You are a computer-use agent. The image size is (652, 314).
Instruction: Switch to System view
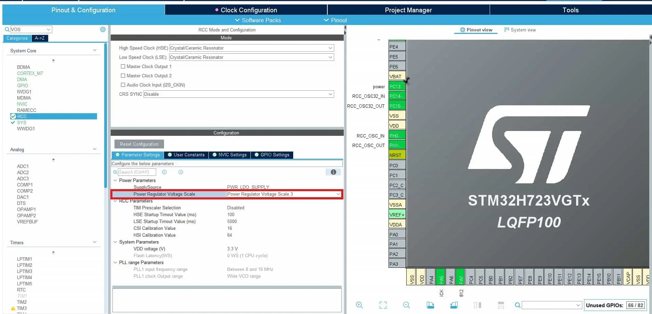coord(520,30)
